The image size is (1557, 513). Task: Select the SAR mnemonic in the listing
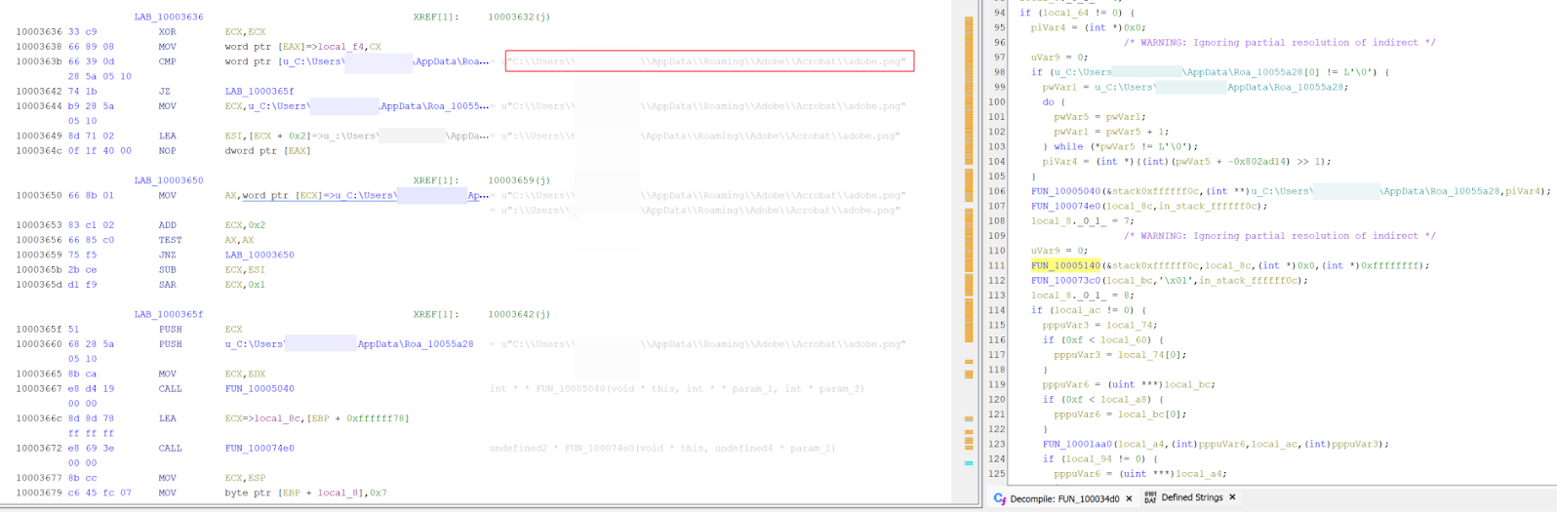tap(168, 285)
